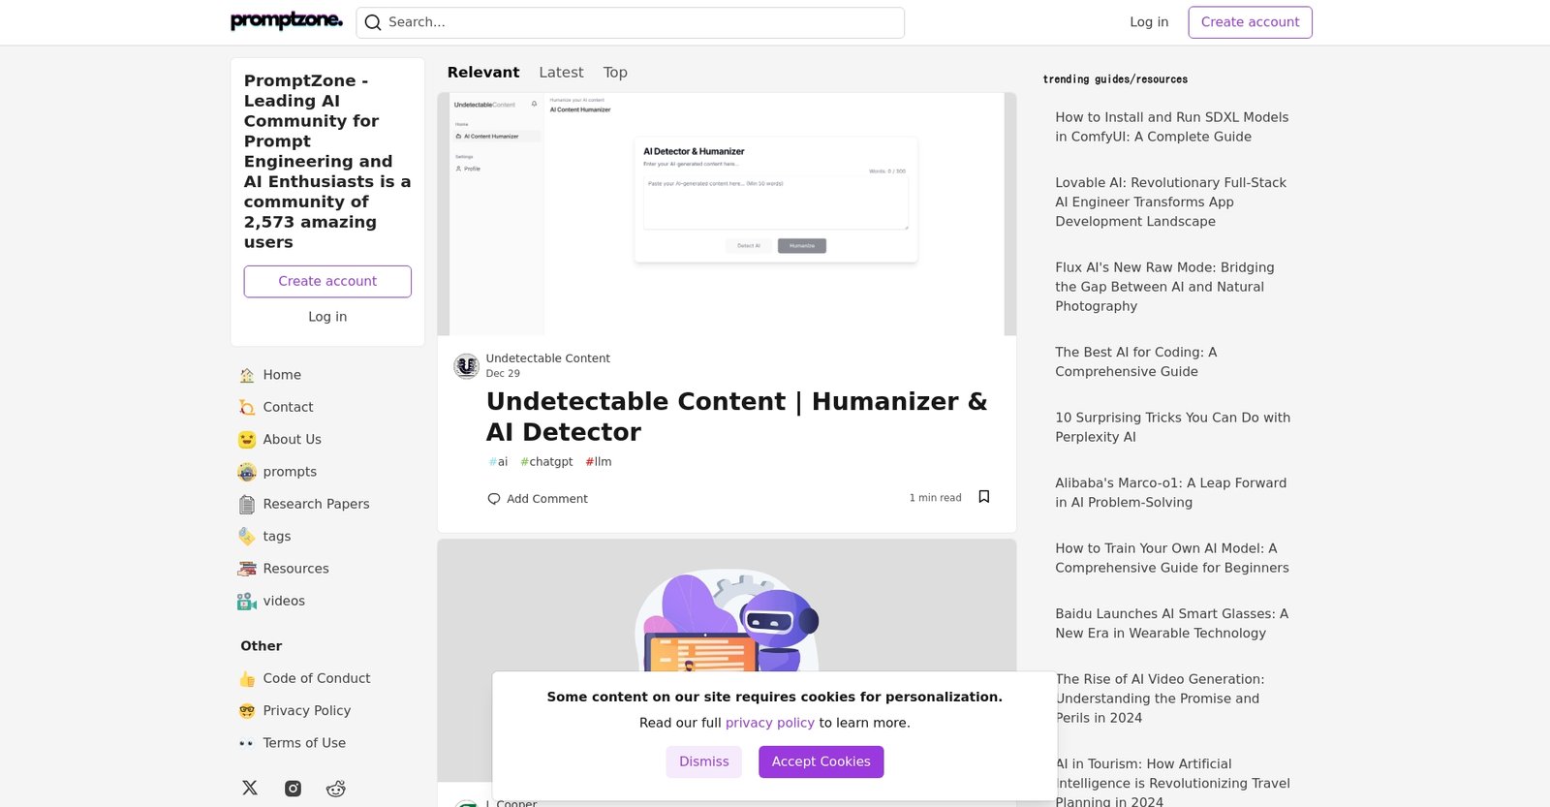
Task: Switch to the Latest tab
Action: (561, 73)
